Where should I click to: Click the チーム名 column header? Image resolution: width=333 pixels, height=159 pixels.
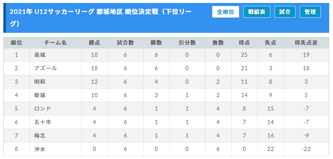[x=56, y=43]
